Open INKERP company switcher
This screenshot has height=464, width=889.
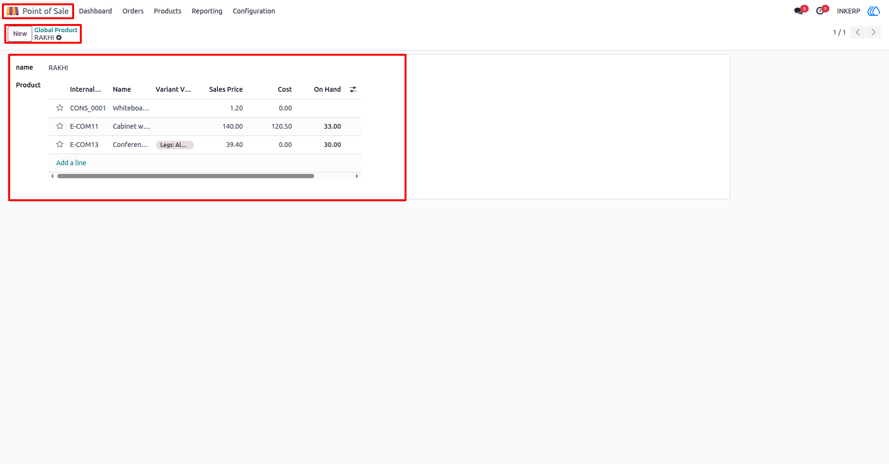pos(849,11)
